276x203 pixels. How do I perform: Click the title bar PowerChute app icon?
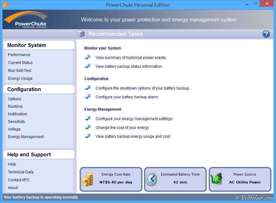(x=6, y=5)
